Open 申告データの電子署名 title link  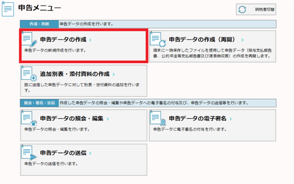[198, 119]
